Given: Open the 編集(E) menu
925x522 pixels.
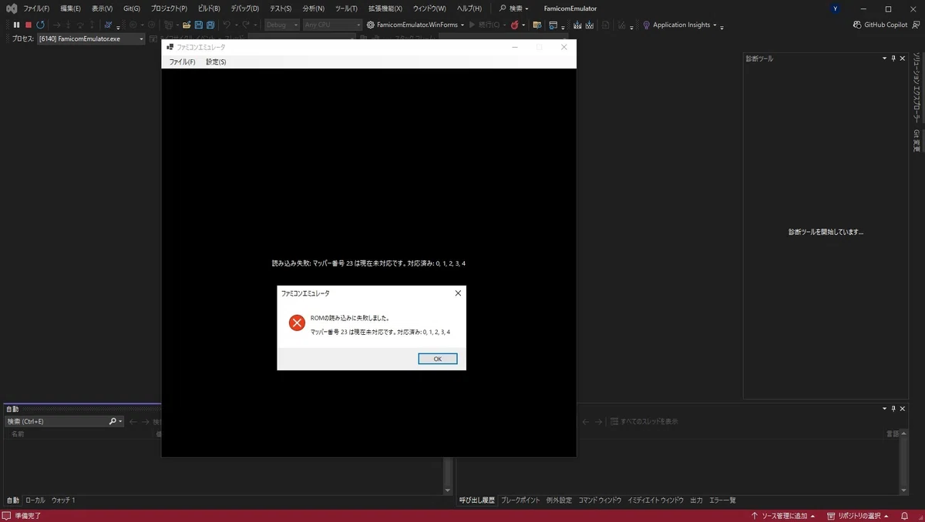Looking at the screenshot, I should [x=70, y=8].
